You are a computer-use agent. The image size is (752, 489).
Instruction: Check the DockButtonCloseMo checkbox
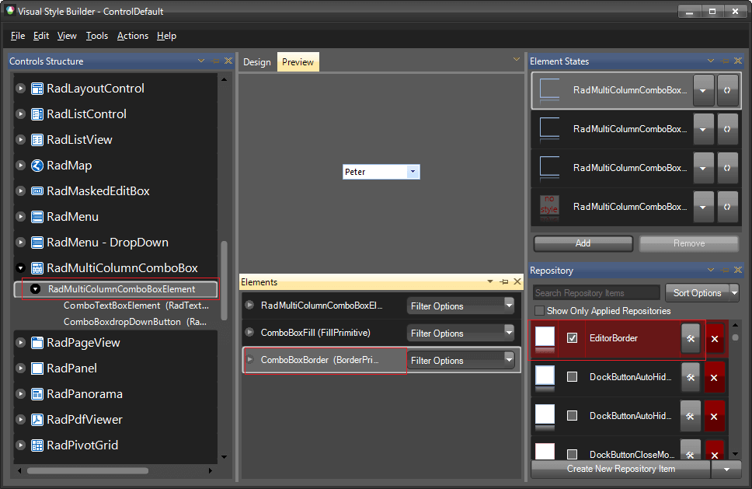pos(572,454)
